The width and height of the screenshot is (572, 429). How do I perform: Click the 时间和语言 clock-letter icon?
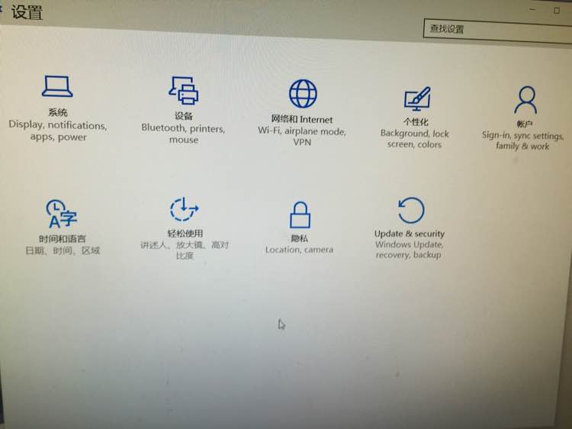pyautogui.click(x=61, y=214)
